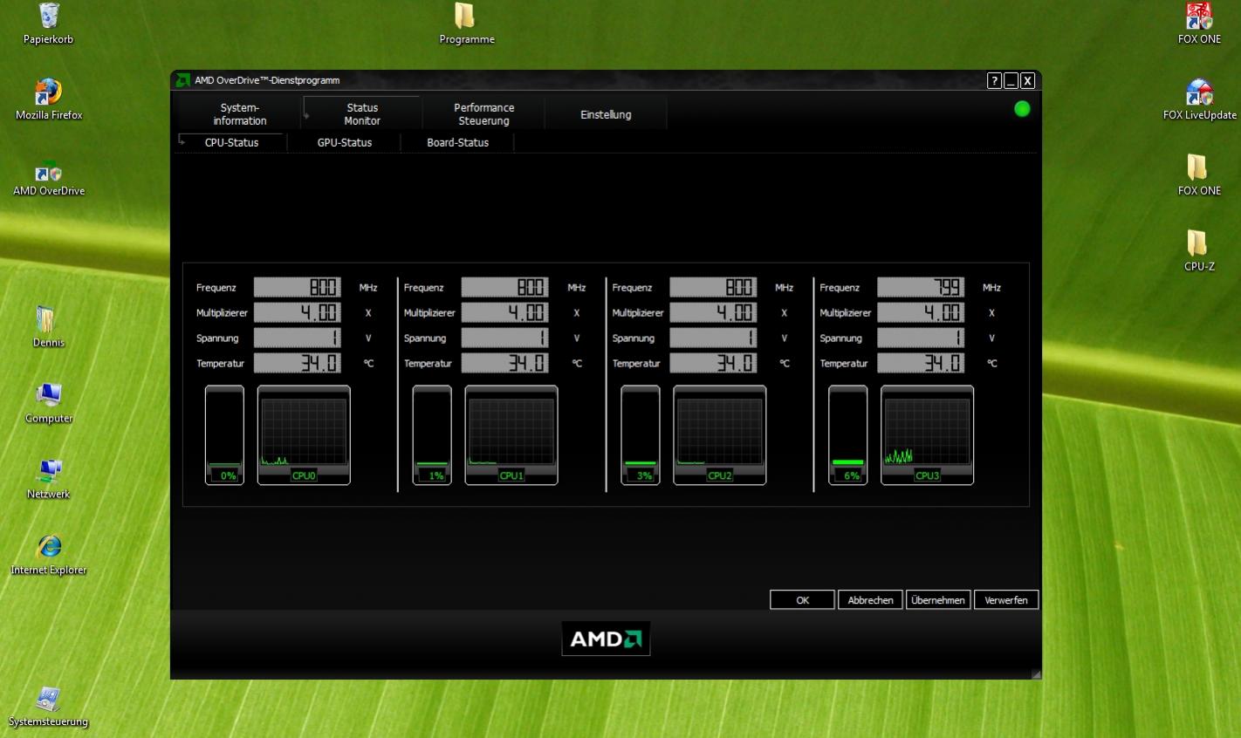Switch to the GPU-Status sub-tab
The height and width of the screenshot is (738, 1241).
click(345, 142)
